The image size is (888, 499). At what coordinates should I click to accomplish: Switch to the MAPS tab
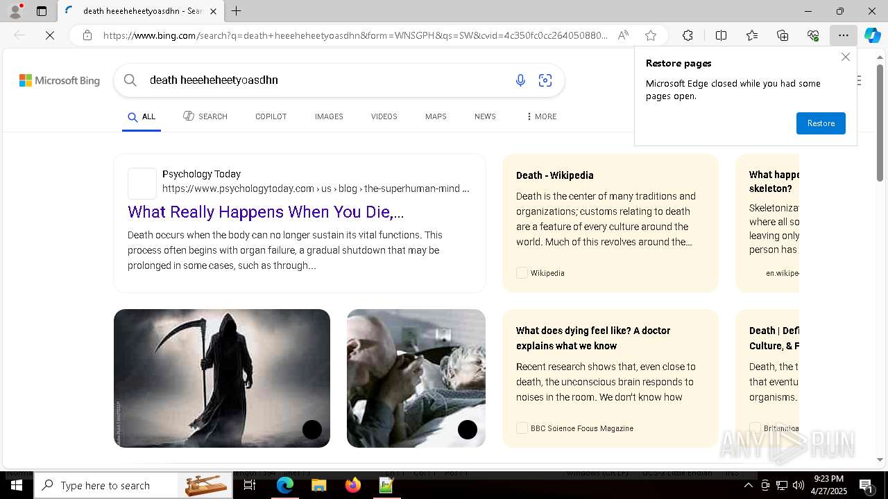coord(436,116)
